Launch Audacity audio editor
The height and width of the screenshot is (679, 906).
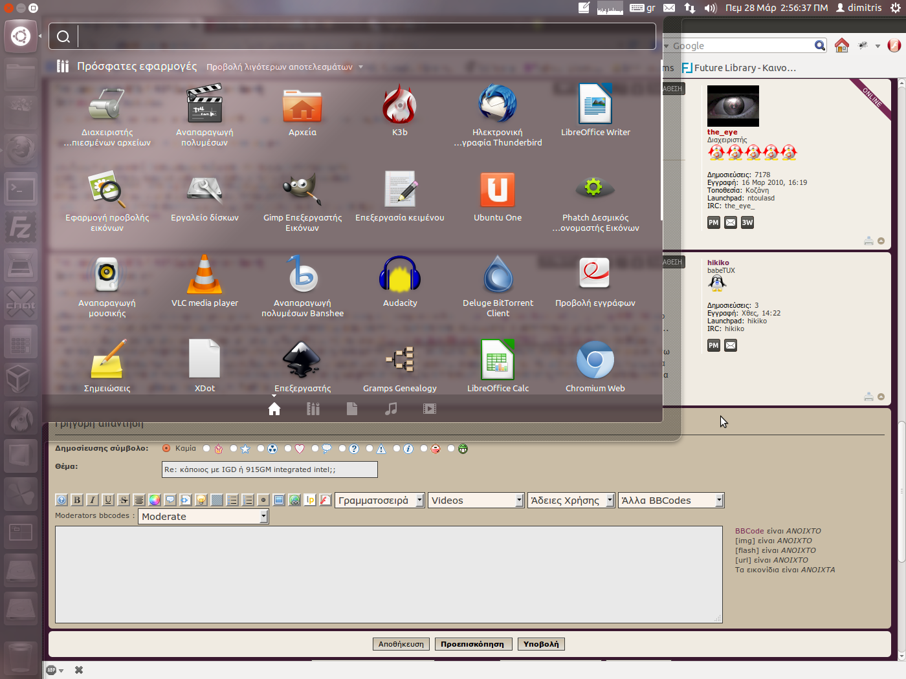(x=400, y=274)
